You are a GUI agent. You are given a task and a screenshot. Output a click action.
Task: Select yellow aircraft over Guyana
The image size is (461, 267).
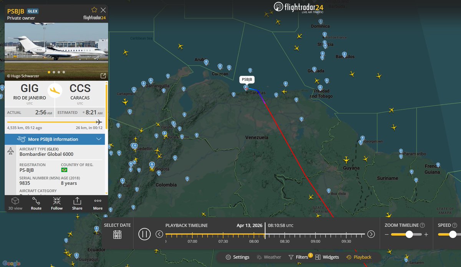point(346,159)
